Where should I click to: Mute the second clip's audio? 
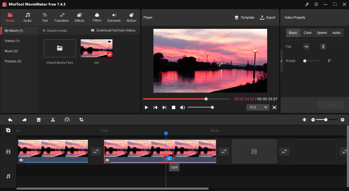(107, 160)
